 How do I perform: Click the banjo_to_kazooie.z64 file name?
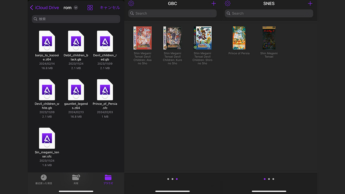[47, 57]
